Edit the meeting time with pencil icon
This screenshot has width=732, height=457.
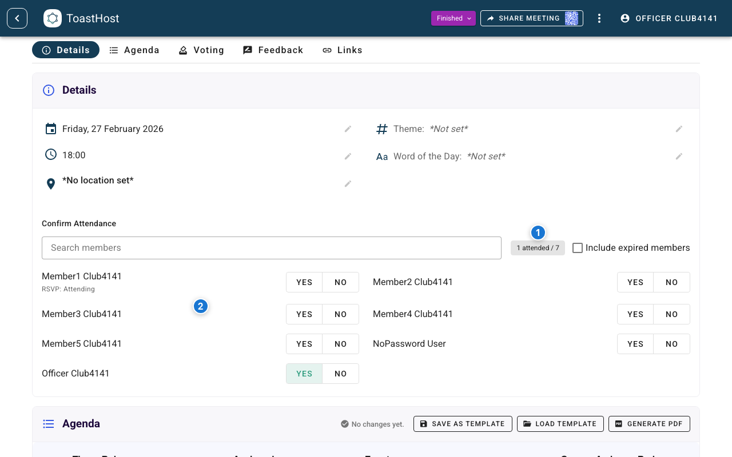pyautogui.click(x=348, y=157)
